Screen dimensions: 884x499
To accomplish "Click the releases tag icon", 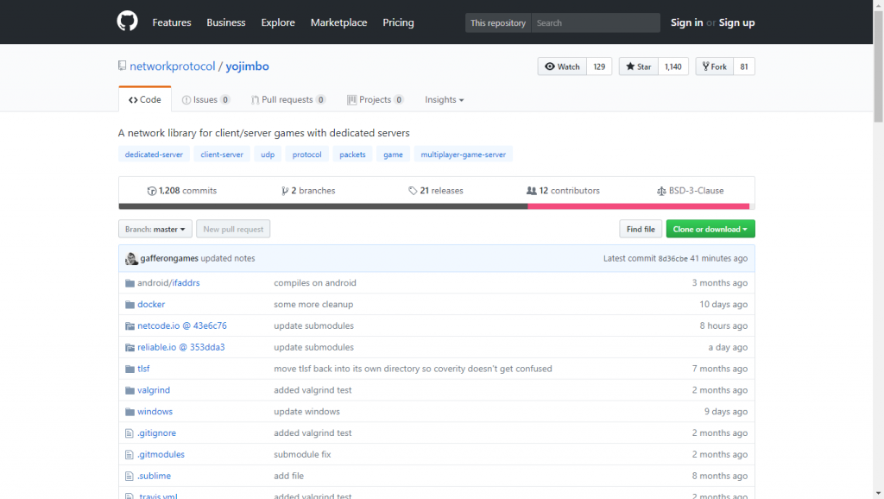I will 413,191.
